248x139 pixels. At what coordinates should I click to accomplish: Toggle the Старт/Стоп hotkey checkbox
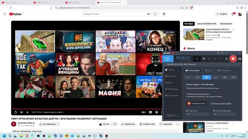pyautogui.click(x=187, y=111)
